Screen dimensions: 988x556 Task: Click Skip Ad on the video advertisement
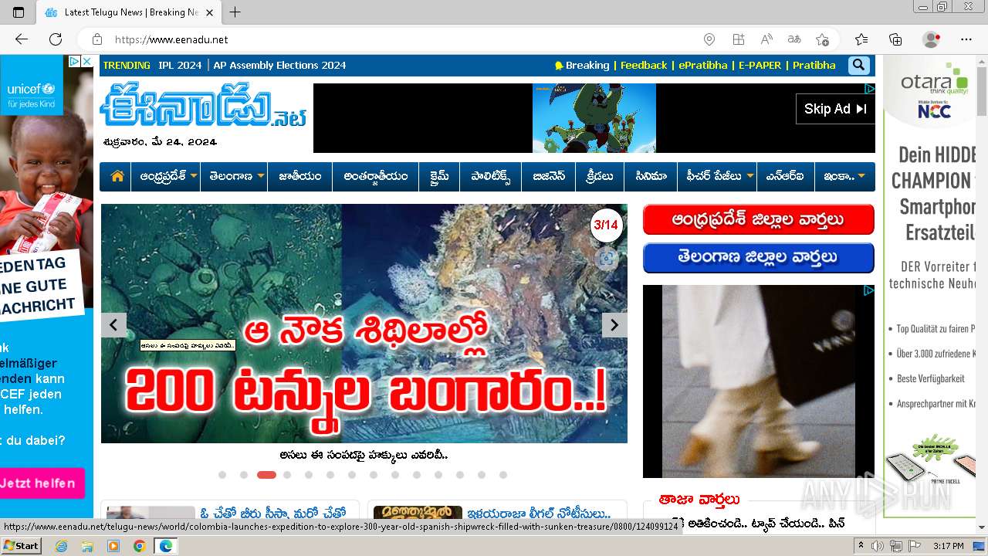pyautogui.click(x=836, y=109)
